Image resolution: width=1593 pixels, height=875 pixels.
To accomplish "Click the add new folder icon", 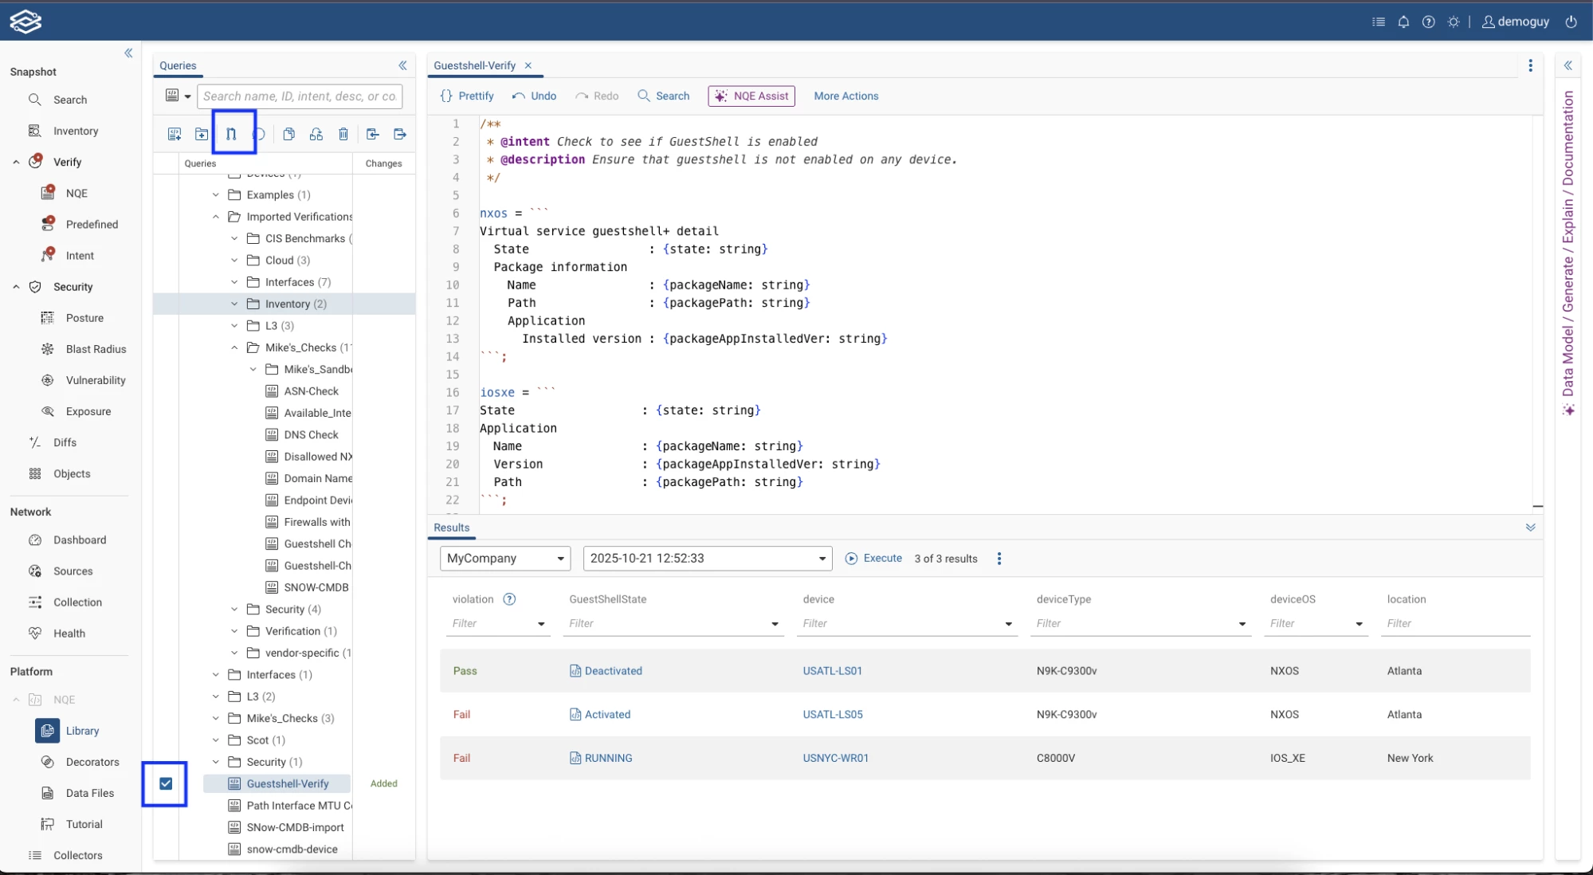I will coord(202,134).
